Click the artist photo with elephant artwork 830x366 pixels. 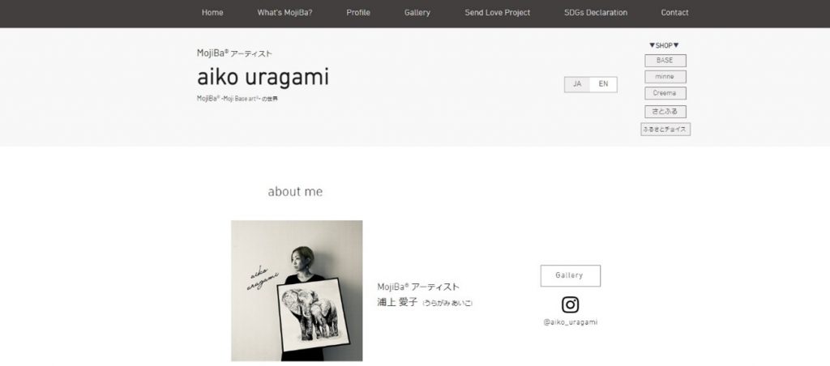pyautogui.click(x=297, y=291)
